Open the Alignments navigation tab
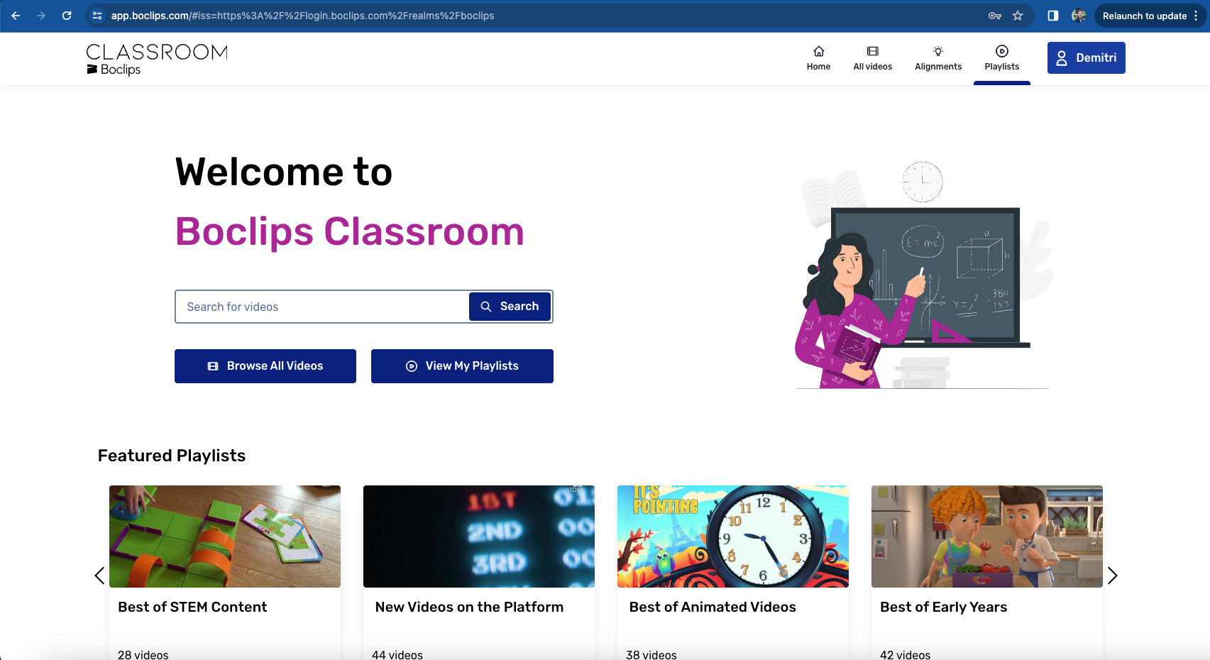This screenshot has height=660, width=1210. [938, 58]
